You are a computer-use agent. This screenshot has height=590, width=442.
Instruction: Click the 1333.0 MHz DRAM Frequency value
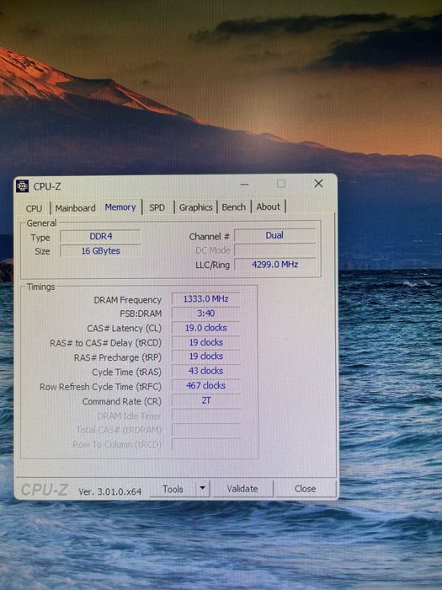205,298
